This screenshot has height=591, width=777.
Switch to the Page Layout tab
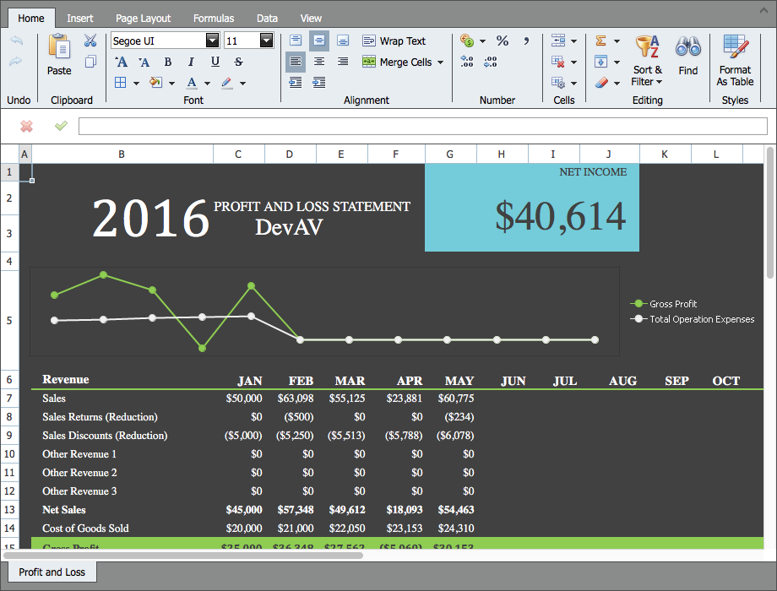(x=144, y=19)
